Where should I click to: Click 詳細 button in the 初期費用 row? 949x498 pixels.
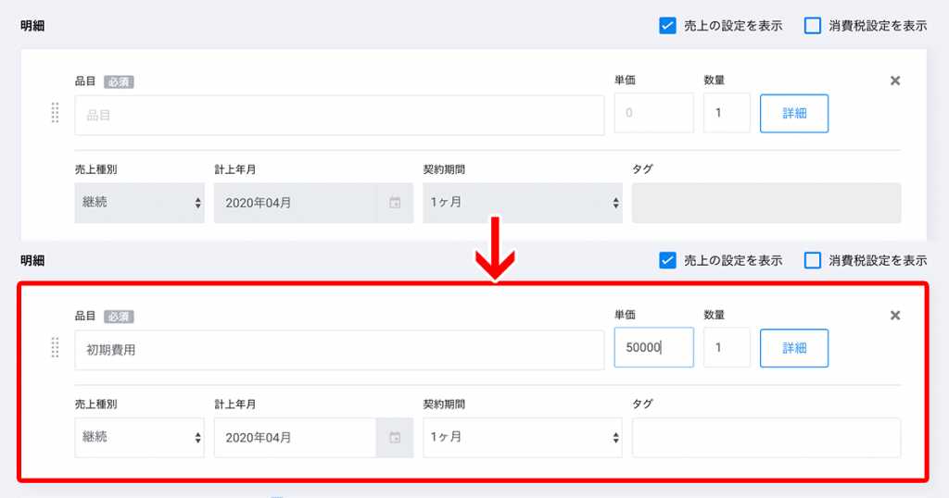(794, 348)
